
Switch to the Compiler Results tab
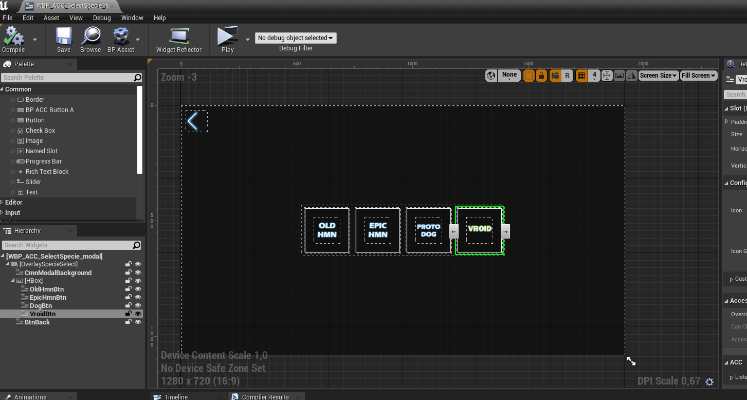[x=265, y=396]
